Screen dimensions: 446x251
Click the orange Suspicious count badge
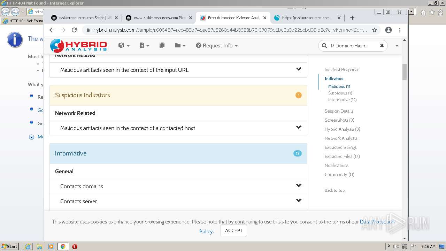coord(299,95)
